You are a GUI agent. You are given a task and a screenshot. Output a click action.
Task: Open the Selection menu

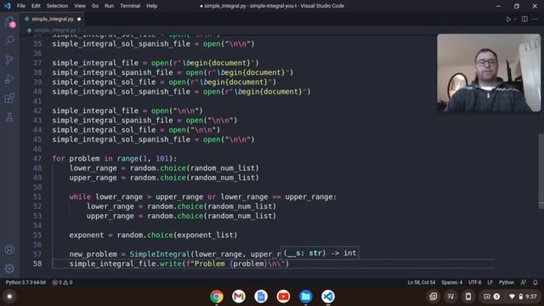(x=57, y=6)
